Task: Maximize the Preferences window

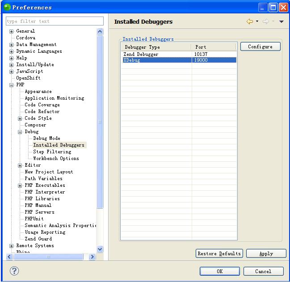Action: click(273, 8)
